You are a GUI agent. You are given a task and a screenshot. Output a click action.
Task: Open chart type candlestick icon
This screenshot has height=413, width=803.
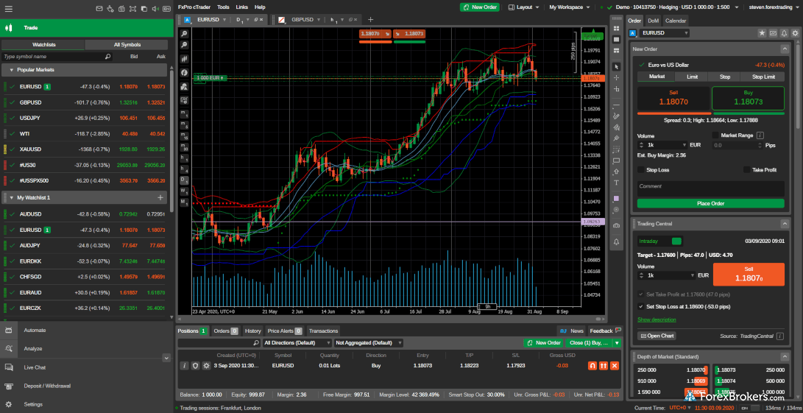click(x=184, y=59)
